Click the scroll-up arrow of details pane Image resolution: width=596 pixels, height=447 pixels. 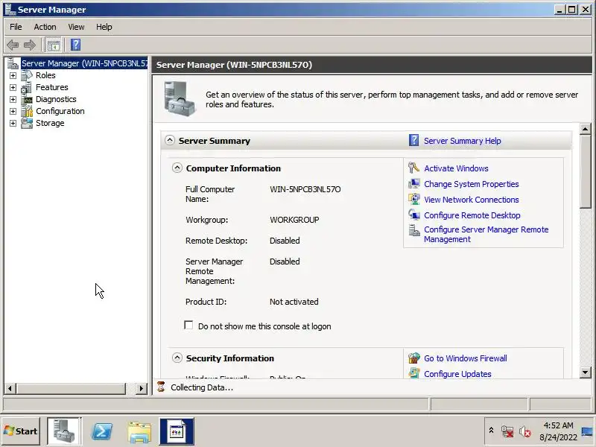point(586,129)
